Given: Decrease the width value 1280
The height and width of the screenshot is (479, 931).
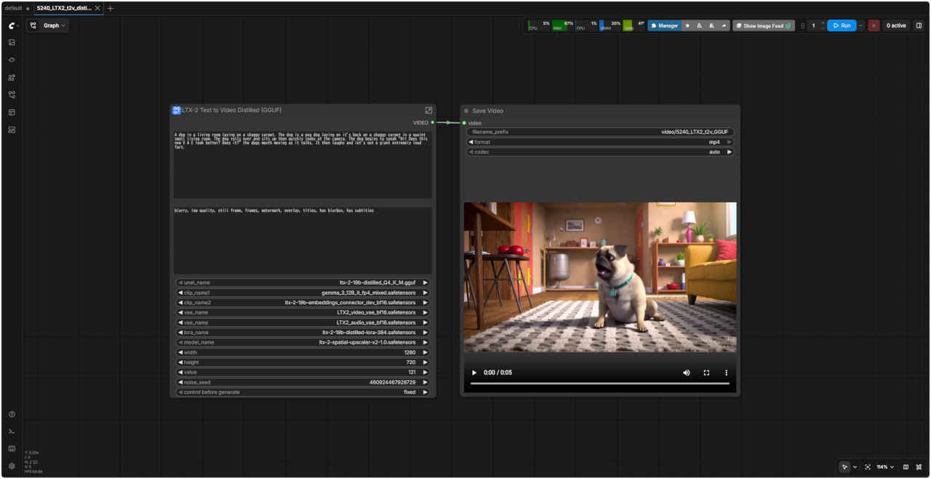Looking at the screenshot, I should tap(180, 352).
